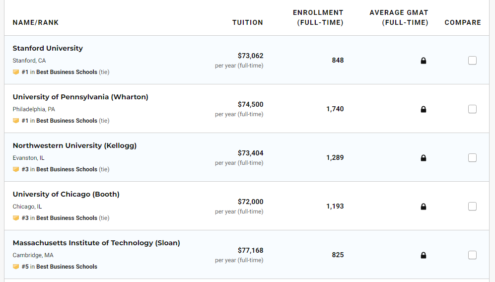This screenshot has width=495, height=282.
Task: Enable compare for Northwestern Kellogg
Action: click(x=472, y=157)
